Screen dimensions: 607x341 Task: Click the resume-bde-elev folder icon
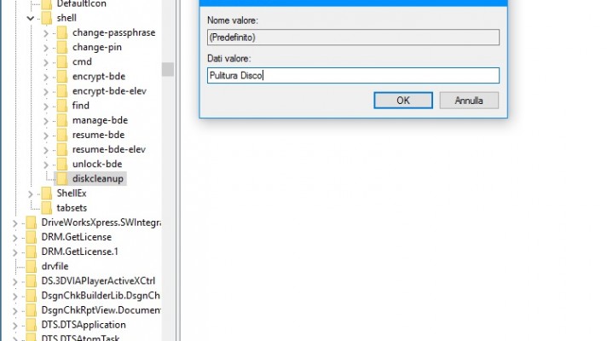click(62, 149)
